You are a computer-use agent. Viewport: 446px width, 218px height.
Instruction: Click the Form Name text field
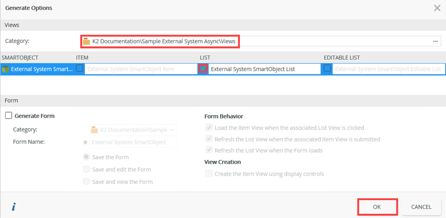click(134, 142)
